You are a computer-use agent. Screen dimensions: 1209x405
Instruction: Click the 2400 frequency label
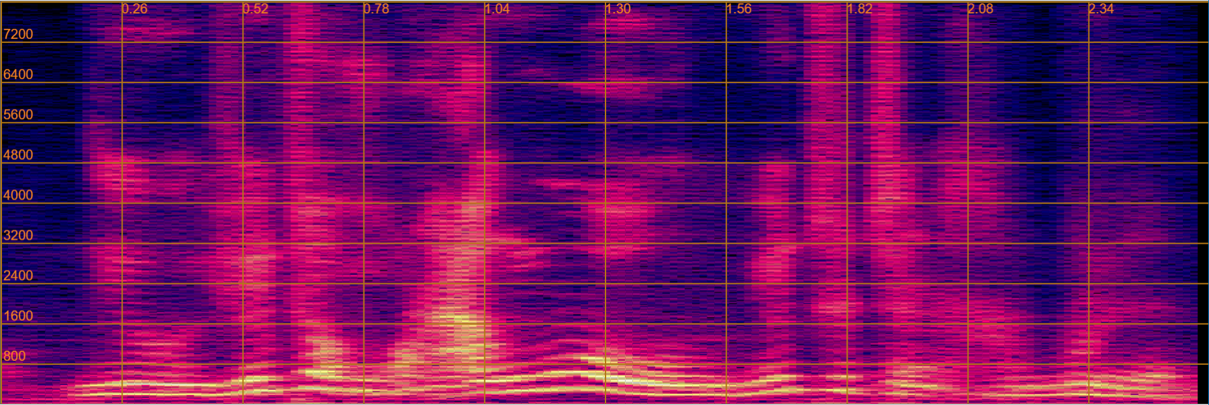pos(18,275)
